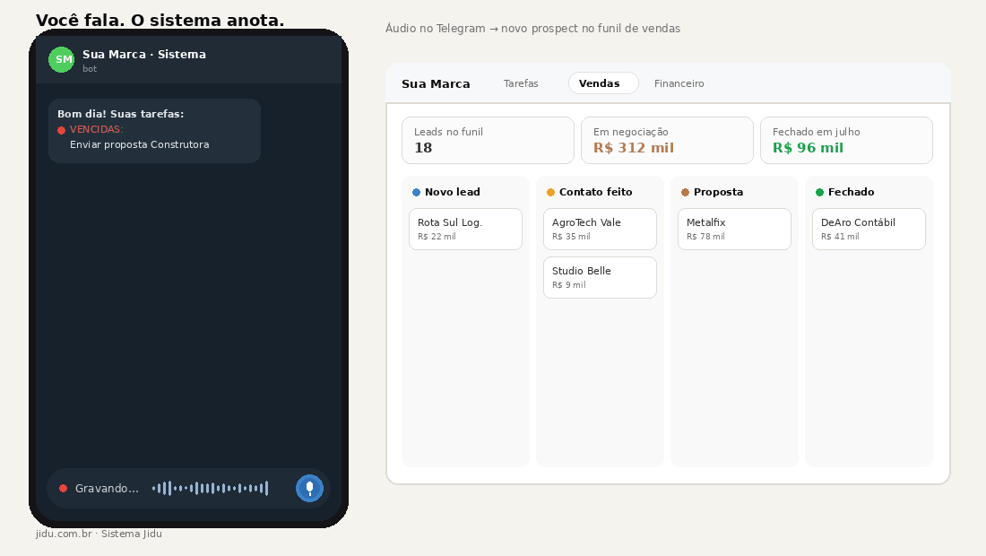Click the R$ 96 mil value
The image size is (986, 556).
808,148
